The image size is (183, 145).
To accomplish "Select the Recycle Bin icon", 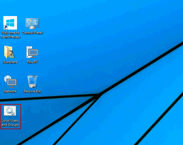I will 32,81.
